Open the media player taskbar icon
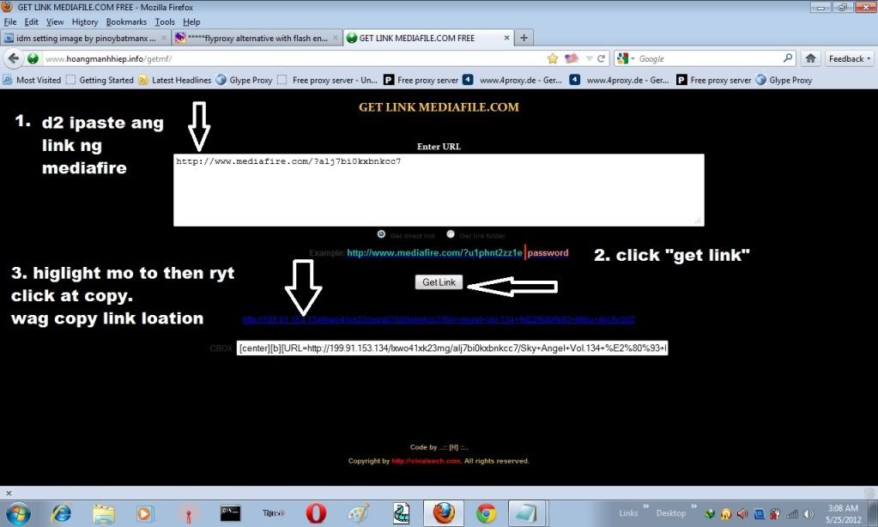The width and height of the screenshot is (878, 527). pos(144,513)
